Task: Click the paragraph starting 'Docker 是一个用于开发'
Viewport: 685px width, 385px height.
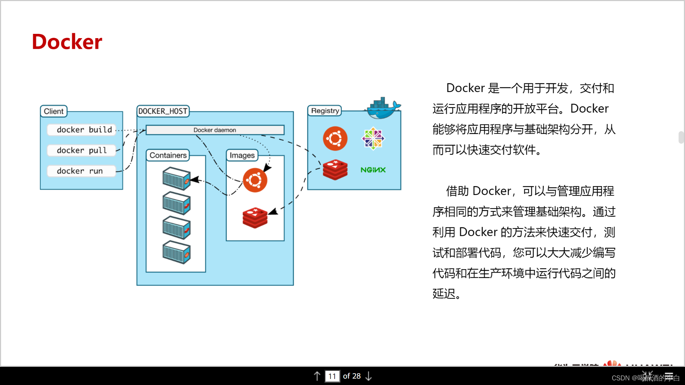Action: 524,119
